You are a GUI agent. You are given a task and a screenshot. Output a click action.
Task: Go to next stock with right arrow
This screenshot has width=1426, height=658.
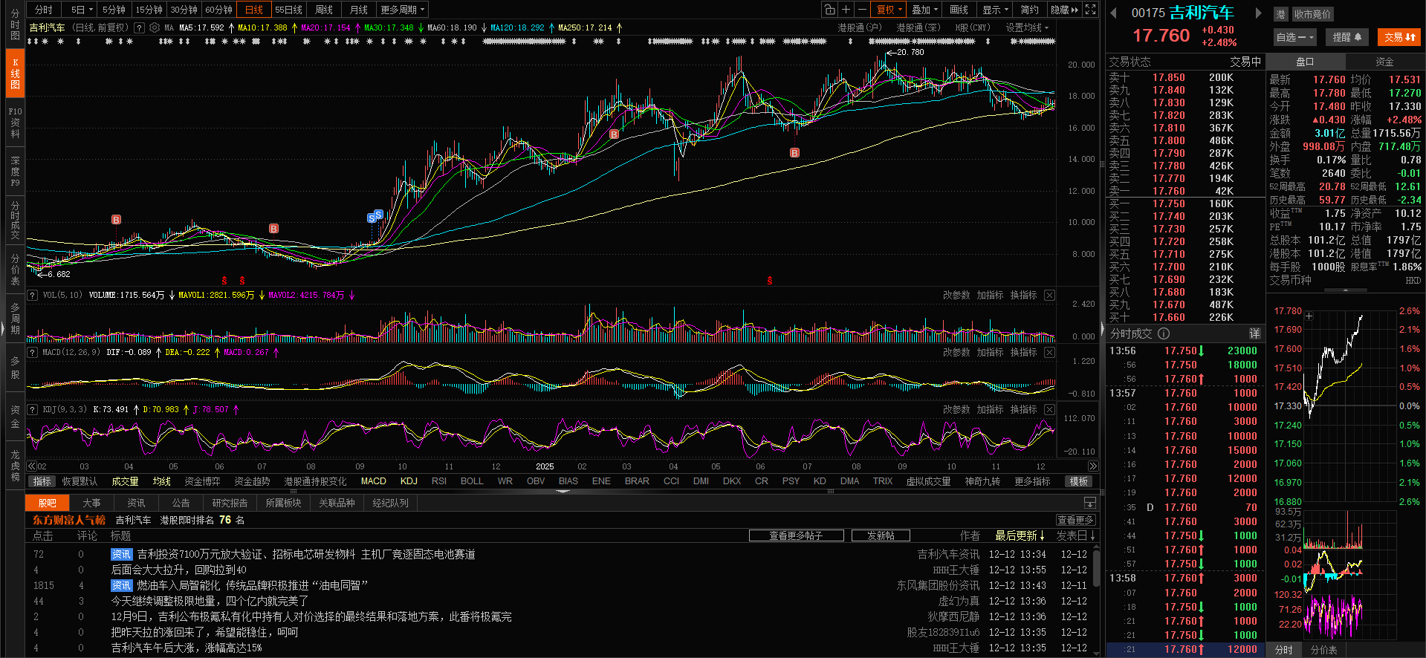pyautogui.click(x=1258, y=13)
